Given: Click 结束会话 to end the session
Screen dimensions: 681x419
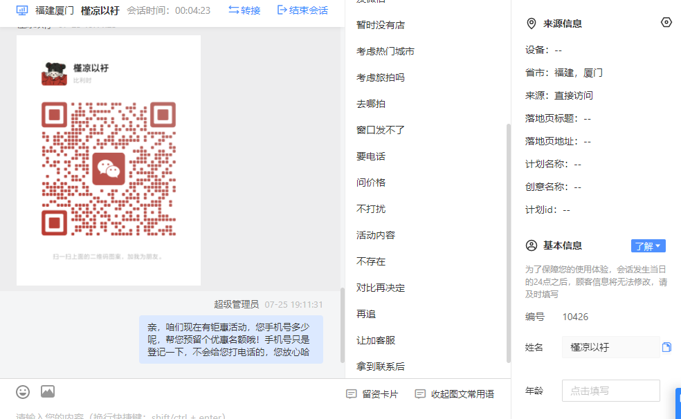Looking at the screenshot, I should pos(302,10).
